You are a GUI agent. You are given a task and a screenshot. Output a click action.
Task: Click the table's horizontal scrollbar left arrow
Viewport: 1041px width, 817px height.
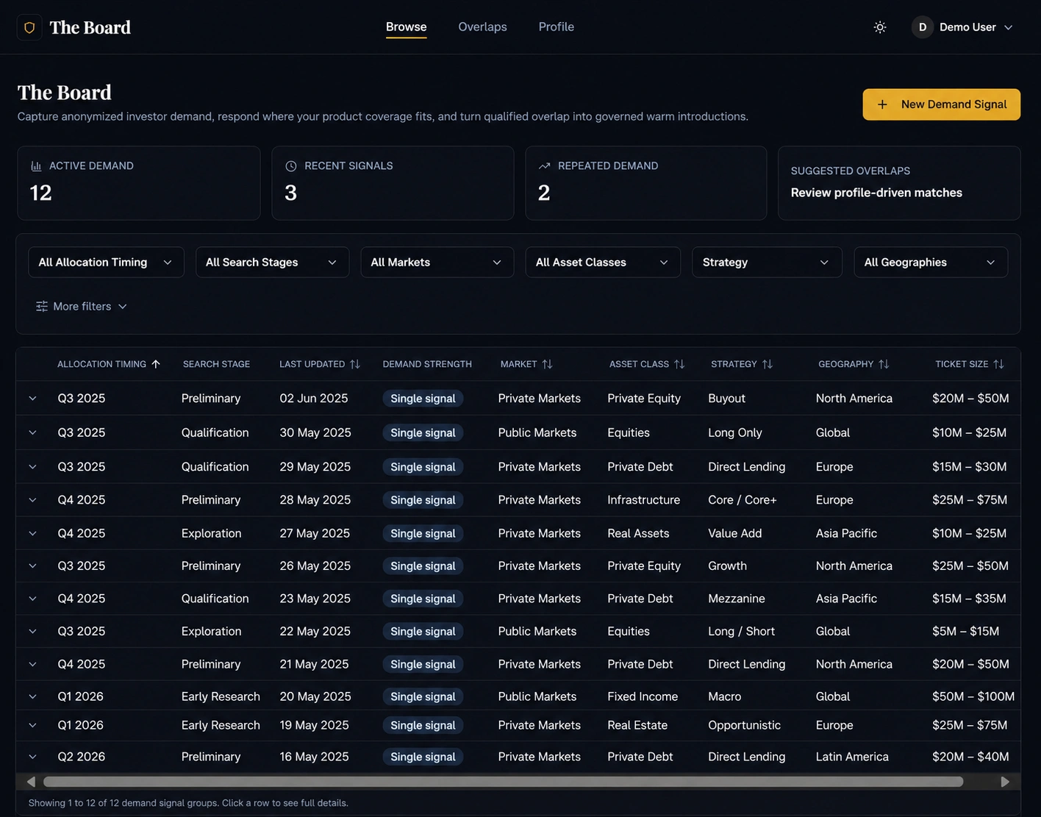tap(31, 782)
